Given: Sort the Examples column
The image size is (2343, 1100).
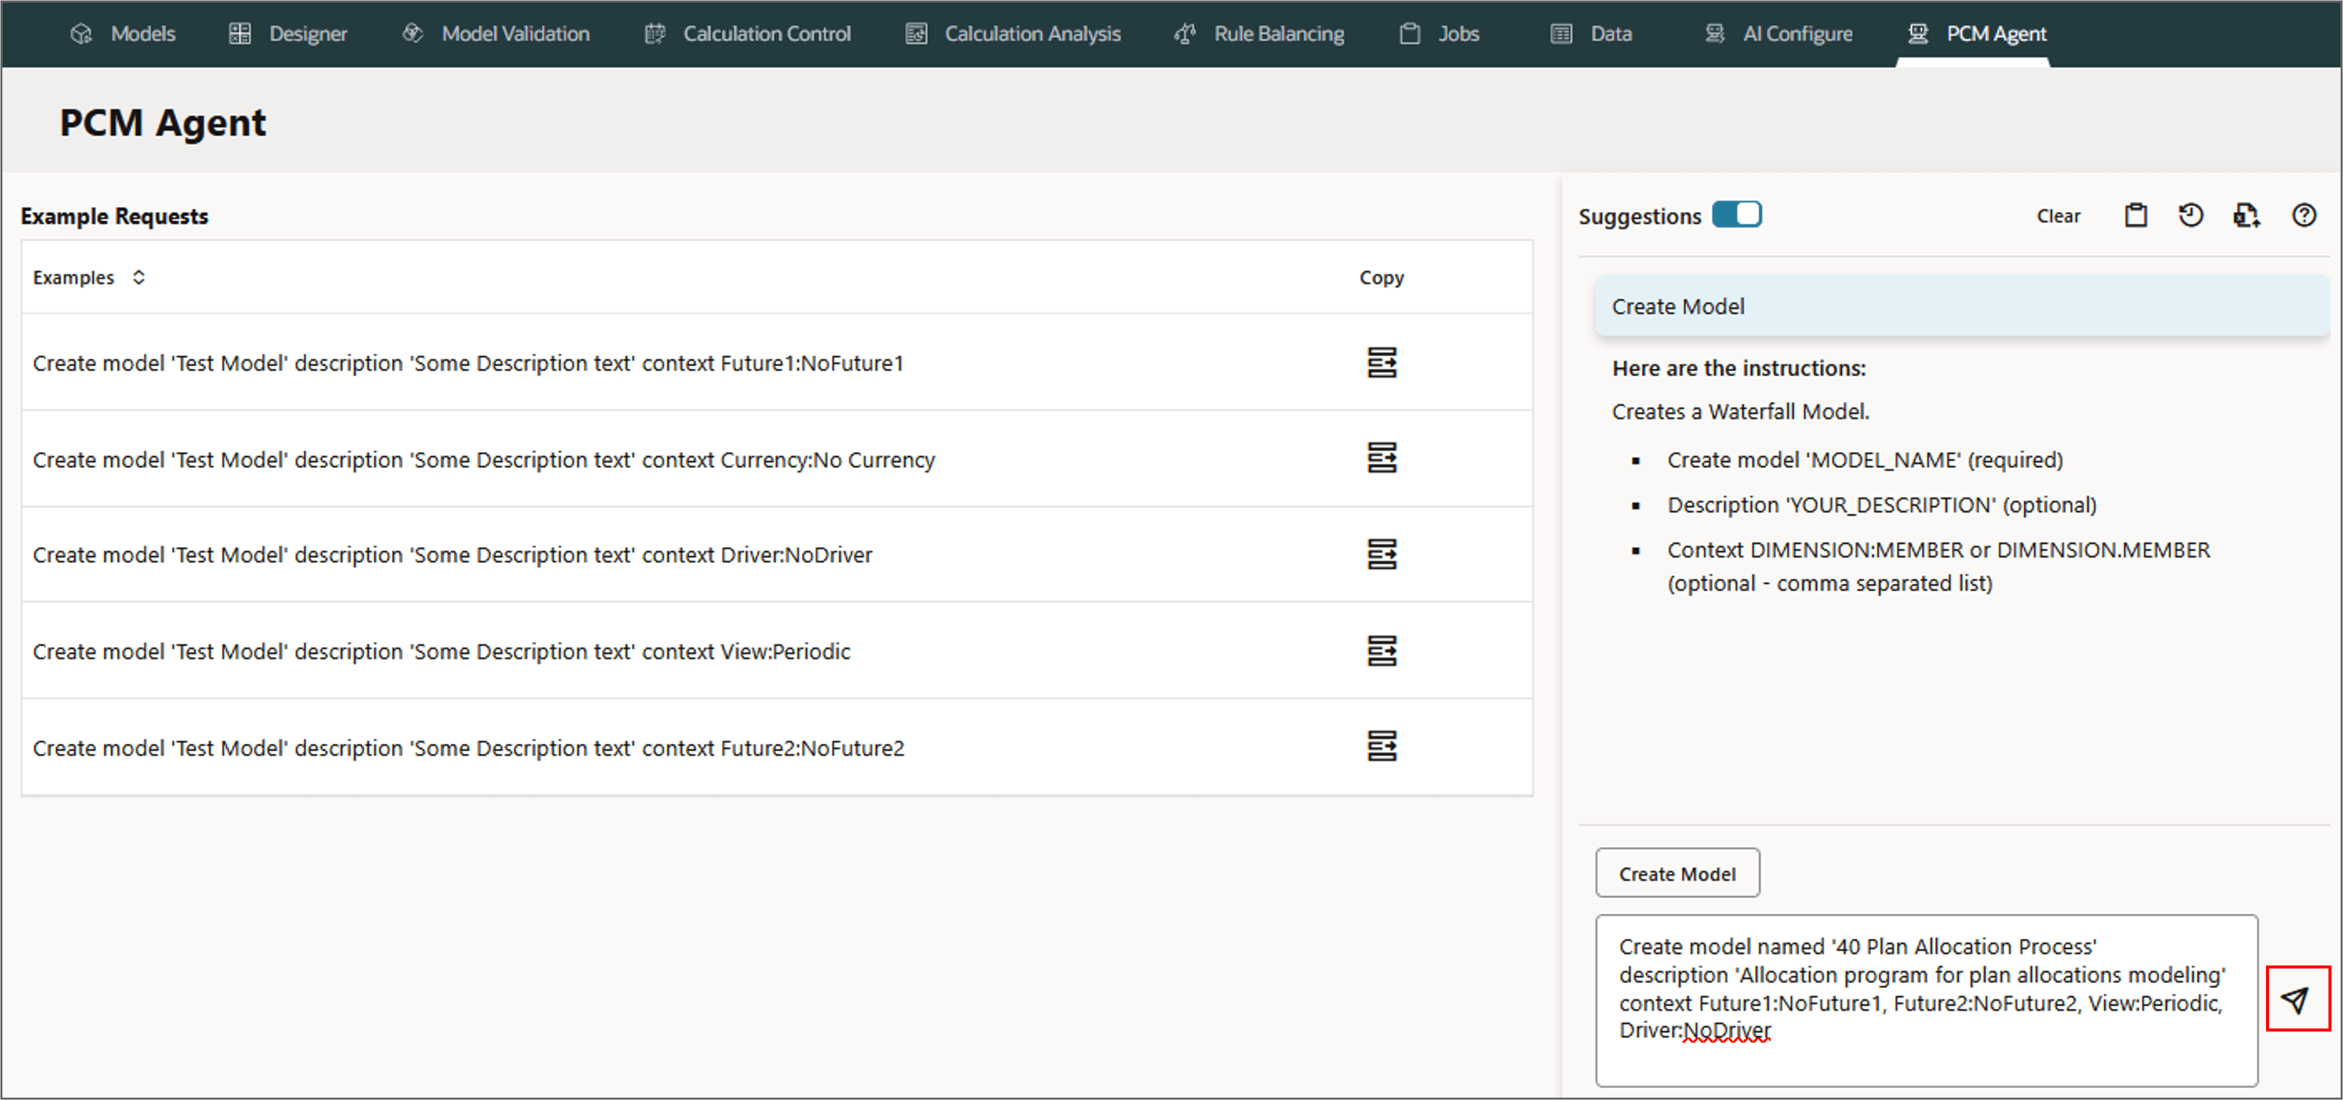Looking at the screenshot, I should click(138, 276).
